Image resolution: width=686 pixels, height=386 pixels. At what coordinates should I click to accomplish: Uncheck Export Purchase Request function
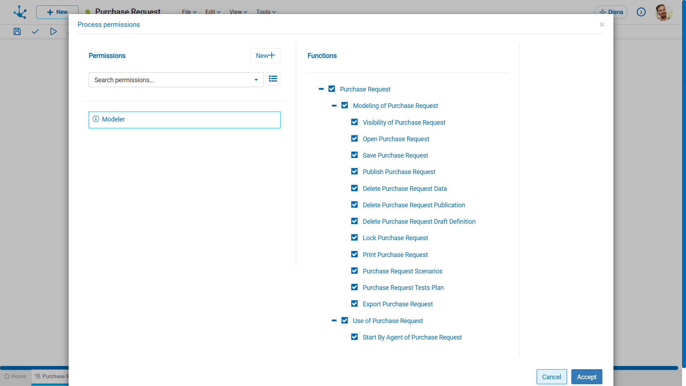coord(354,303)
